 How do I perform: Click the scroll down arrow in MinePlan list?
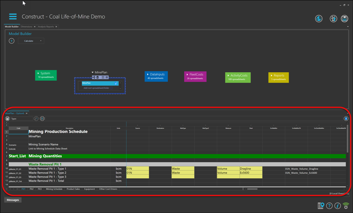click(121, 89)
